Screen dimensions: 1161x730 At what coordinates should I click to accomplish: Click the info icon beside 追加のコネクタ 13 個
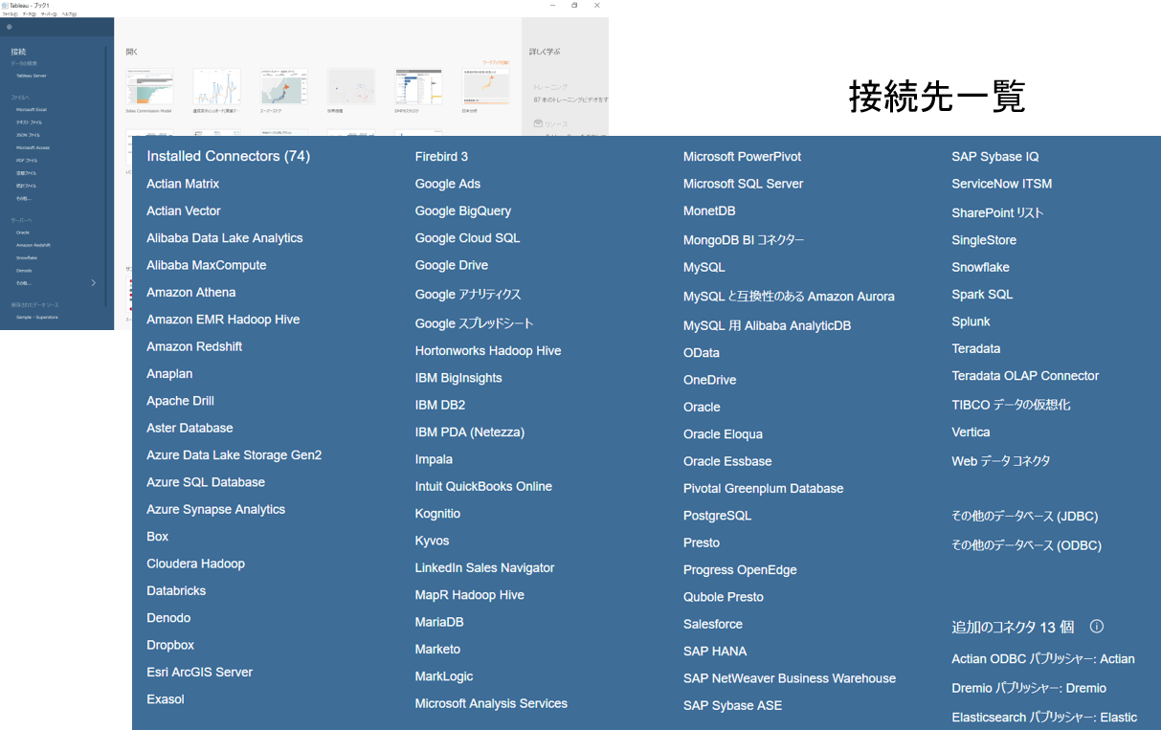(x=1097, y=627)
